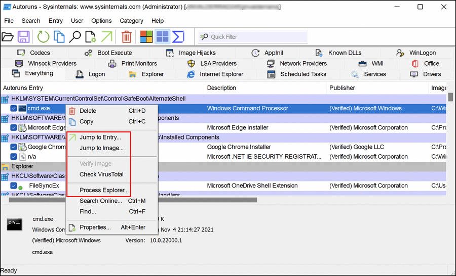The image size is (456, 276).
Task: Switch to the Everything tab
Action: click(32, 73)
